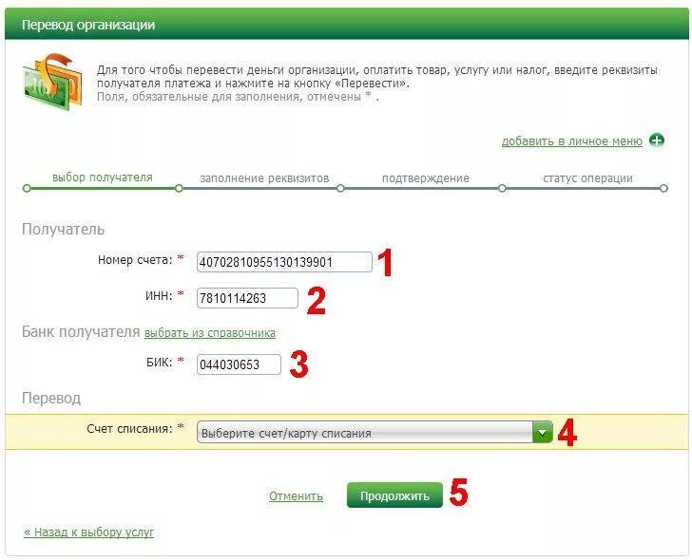
Task: Click the 'Отменить' link
Action: coord(296,496)
